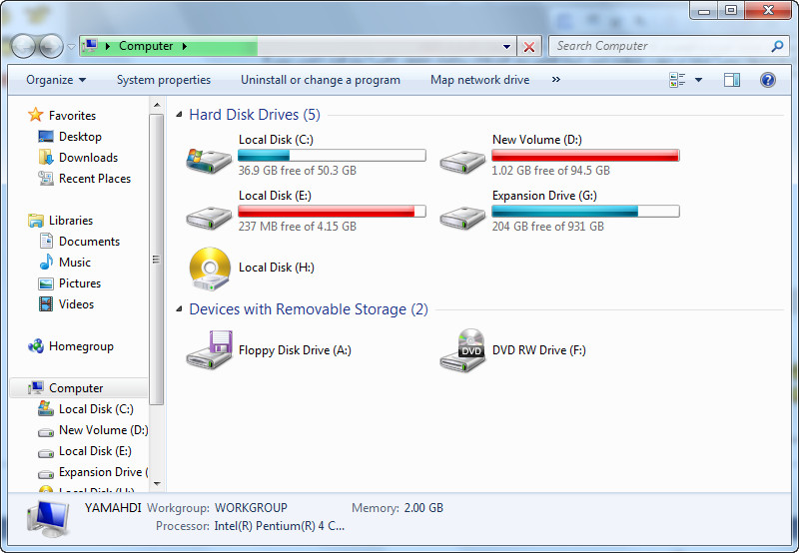Click the Downloads folder icon

(x=46, y=158)
